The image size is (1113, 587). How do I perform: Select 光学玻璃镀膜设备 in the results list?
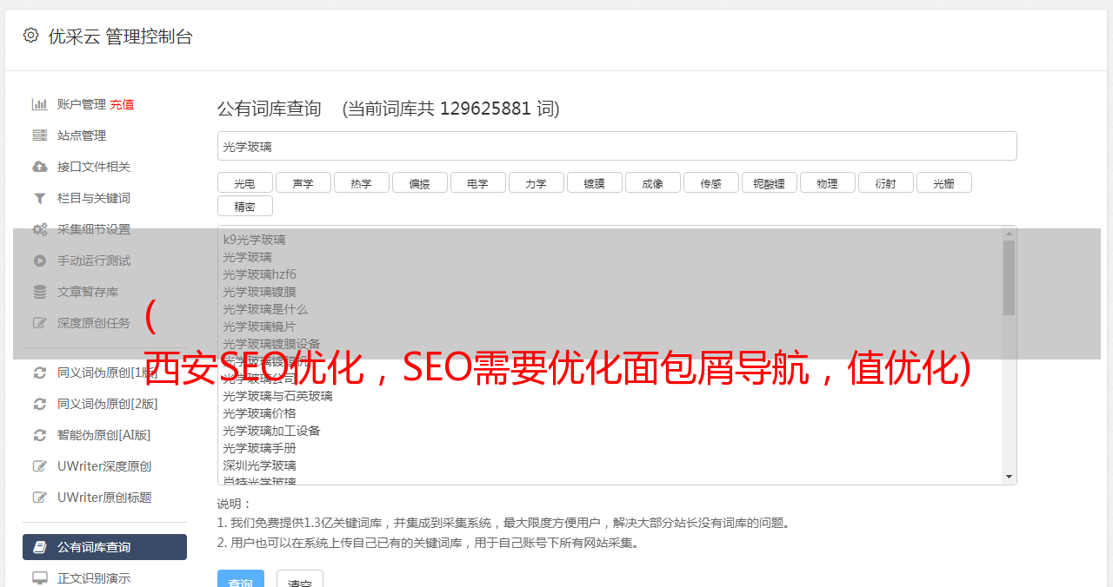pos(271,344)
